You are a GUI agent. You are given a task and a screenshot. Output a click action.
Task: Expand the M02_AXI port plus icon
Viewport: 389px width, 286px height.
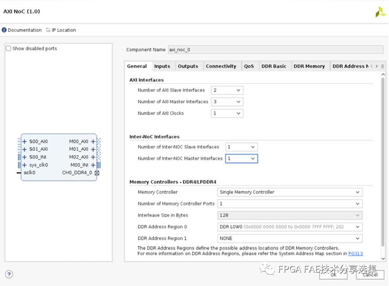(x=93, y=157)
